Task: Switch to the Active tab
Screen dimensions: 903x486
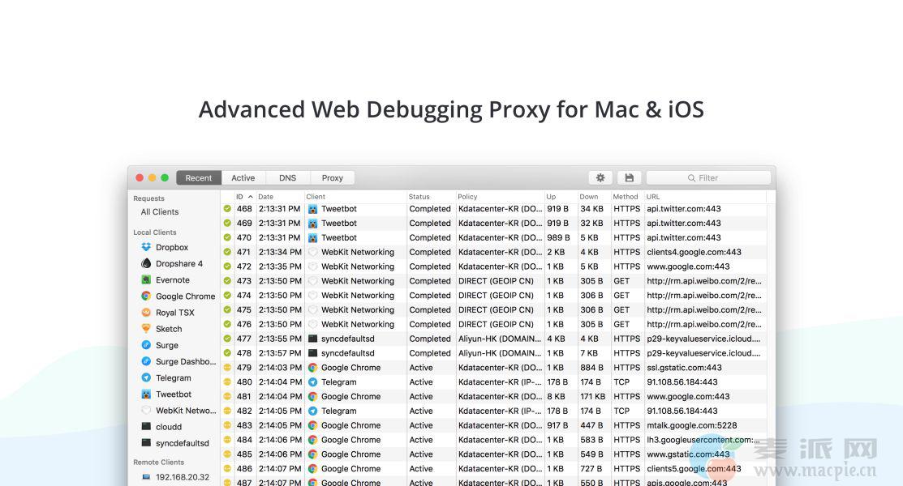Action: coord(243,177)
